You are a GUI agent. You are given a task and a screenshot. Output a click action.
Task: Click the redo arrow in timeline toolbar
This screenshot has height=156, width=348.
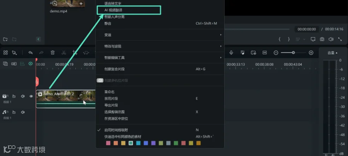click(x=41, y=53)
